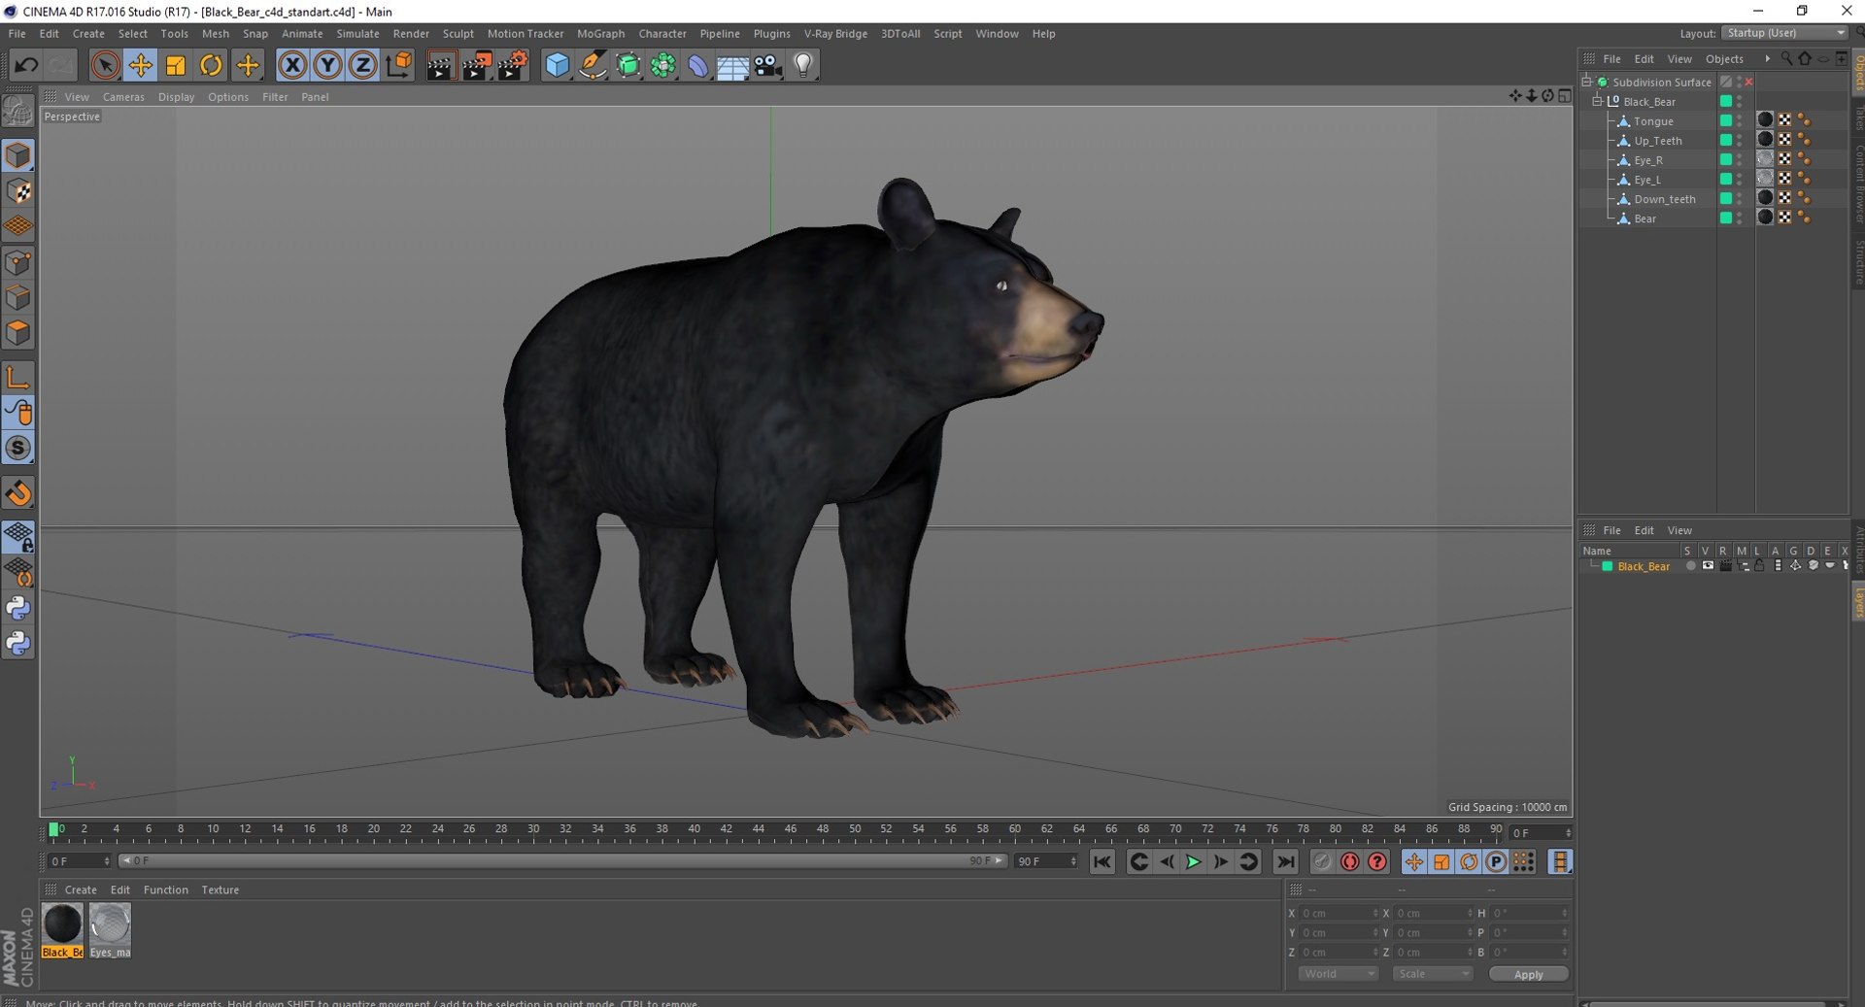1865x1007 pixels.
Task: Open the Layout dropdown
Action: pyautogui.click(x=1785, y=33)
